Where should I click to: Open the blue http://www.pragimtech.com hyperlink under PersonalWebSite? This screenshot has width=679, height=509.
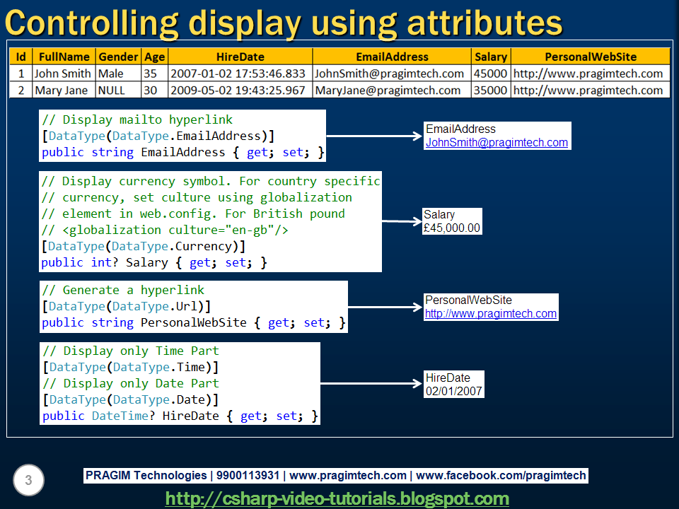click(x=491, y=313)
